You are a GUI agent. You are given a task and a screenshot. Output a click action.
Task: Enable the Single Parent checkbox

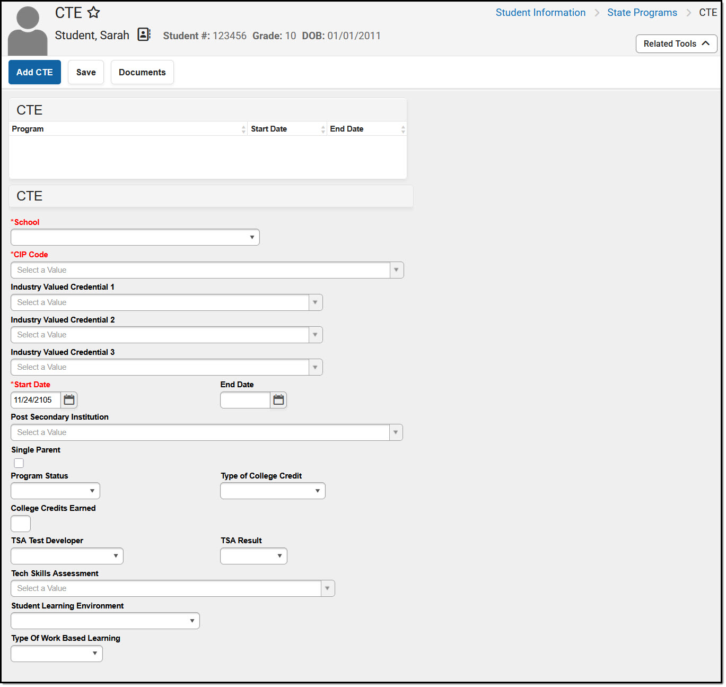[19, 463]
